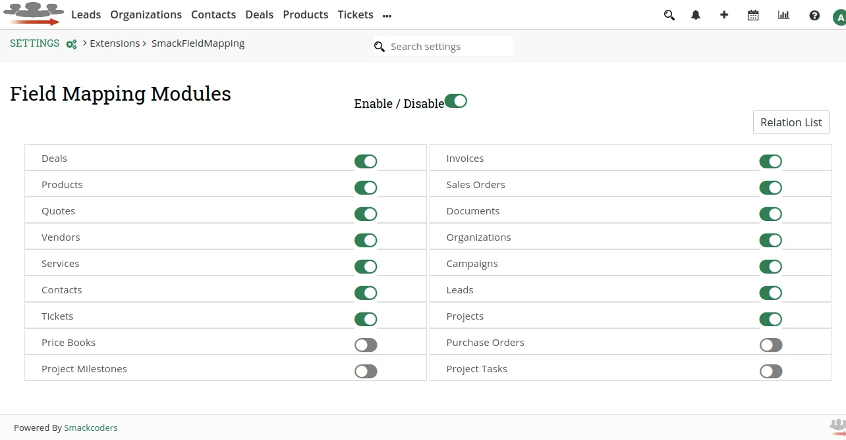Viewport: 846px width, 440px height.
Task: Focus the Search settings input field
Action: click(448, 47)
